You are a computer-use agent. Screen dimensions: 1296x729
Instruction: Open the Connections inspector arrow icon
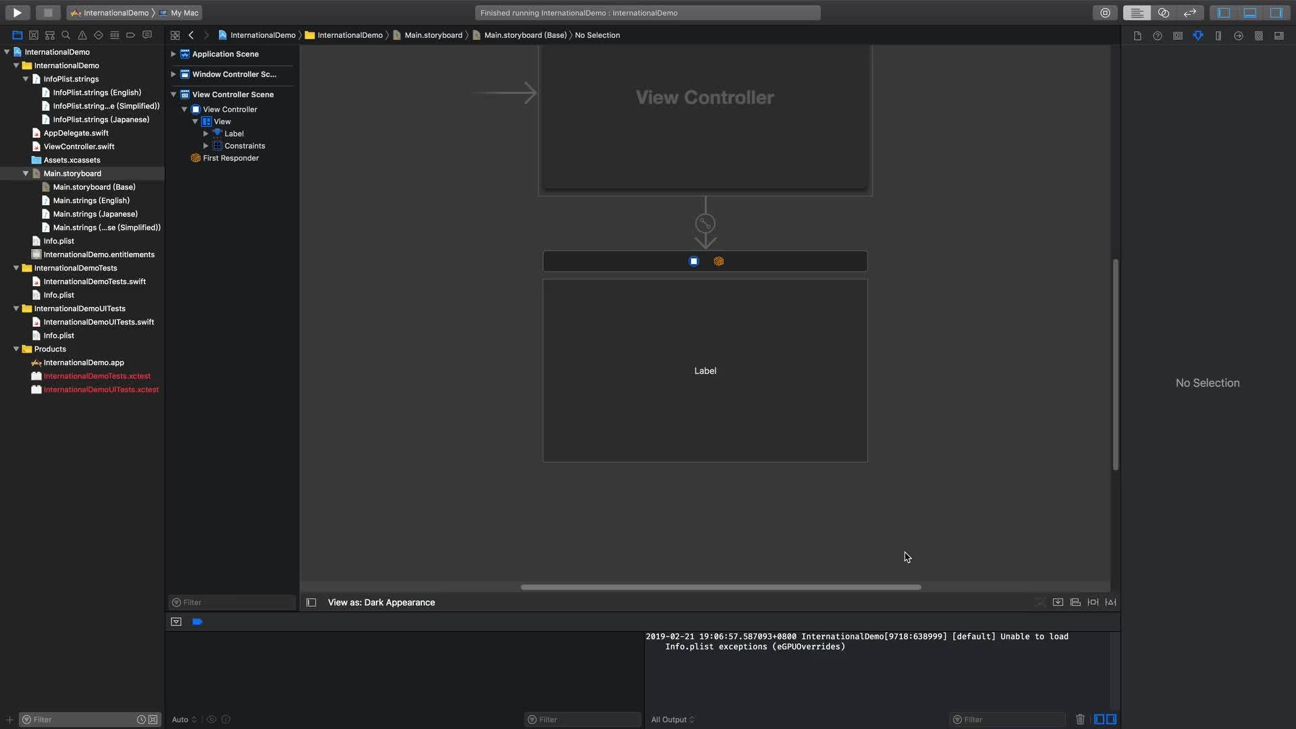tap(1239, 36)
